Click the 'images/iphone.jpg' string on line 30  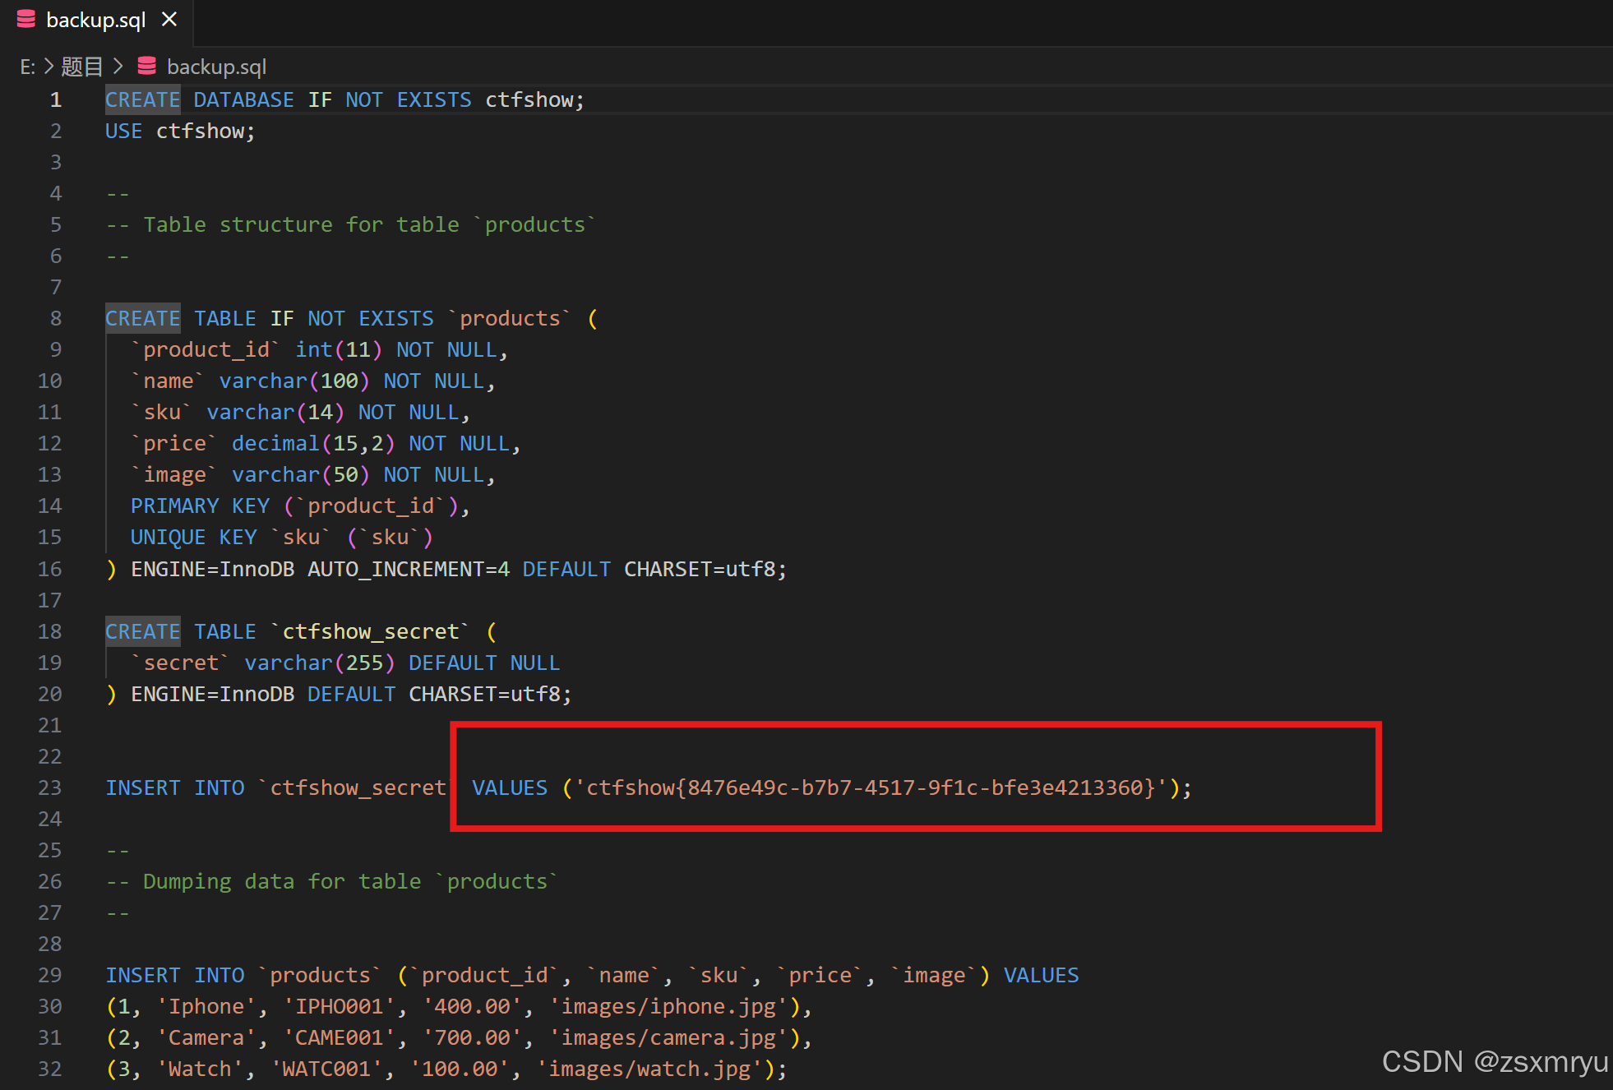coord(668,1006)
